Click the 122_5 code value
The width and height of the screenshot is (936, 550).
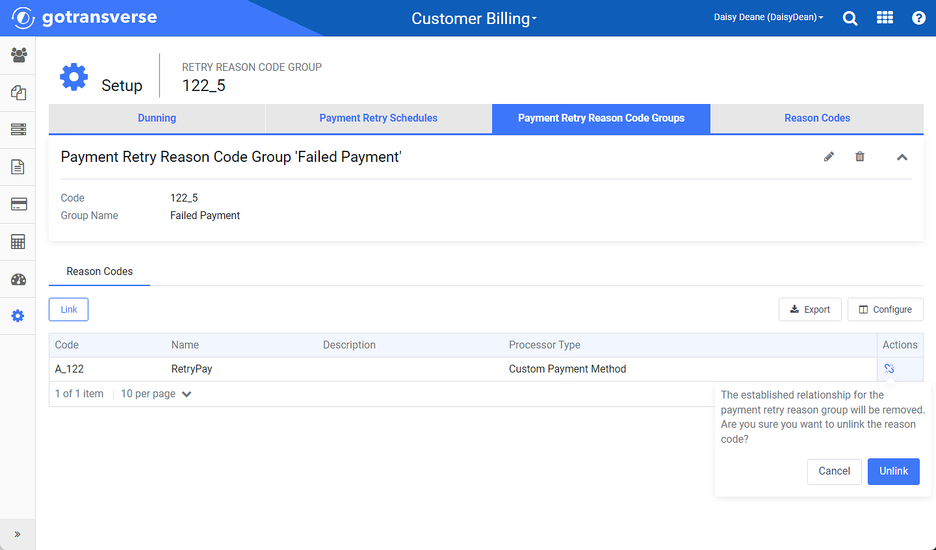pyautogui.click(x=184, y=198)
